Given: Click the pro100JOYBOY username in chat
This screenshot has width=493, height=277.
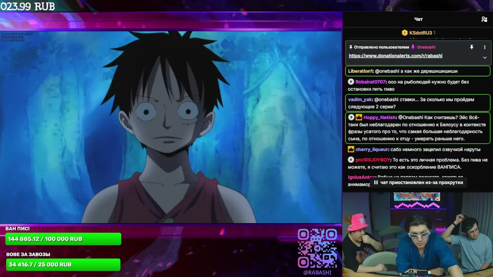Looking at the screenshot, I should coord(372,160).
